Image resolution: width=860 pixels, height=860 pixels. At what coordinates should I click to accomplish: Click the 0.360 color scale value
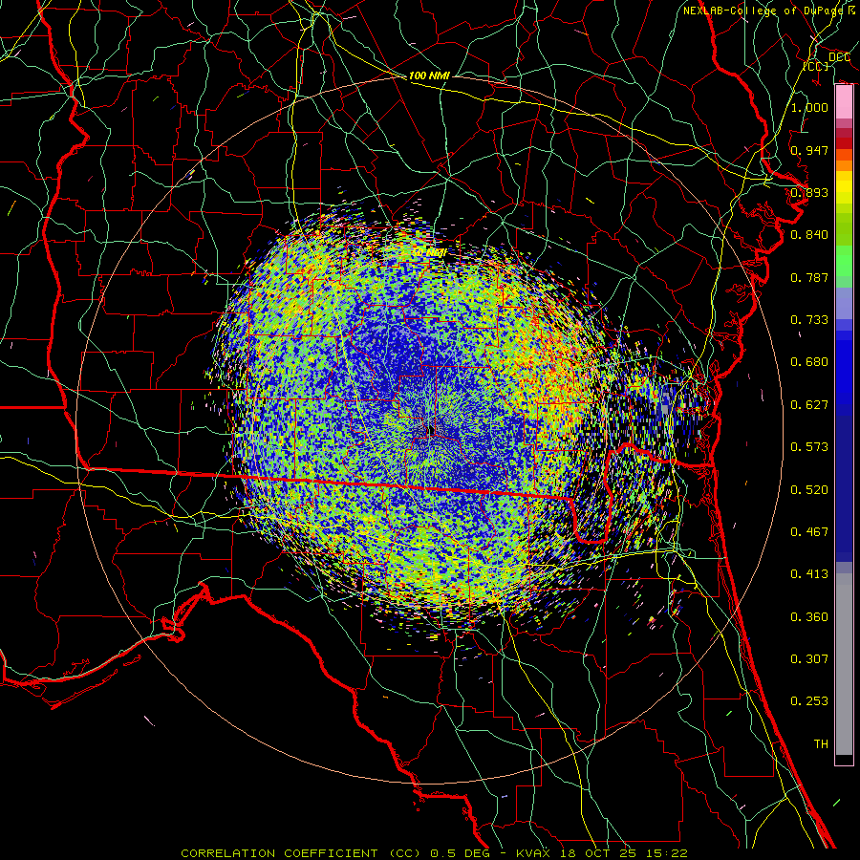pyautogui.click(x=809, y=617)
